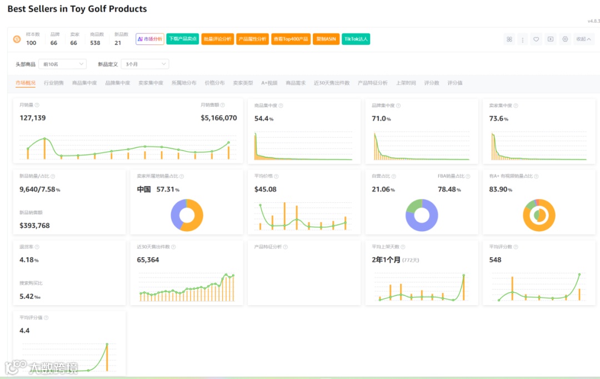Click help icon next to FBA销量占比
This screenshot has height=379, width=600.
click(x=468, y=177)
